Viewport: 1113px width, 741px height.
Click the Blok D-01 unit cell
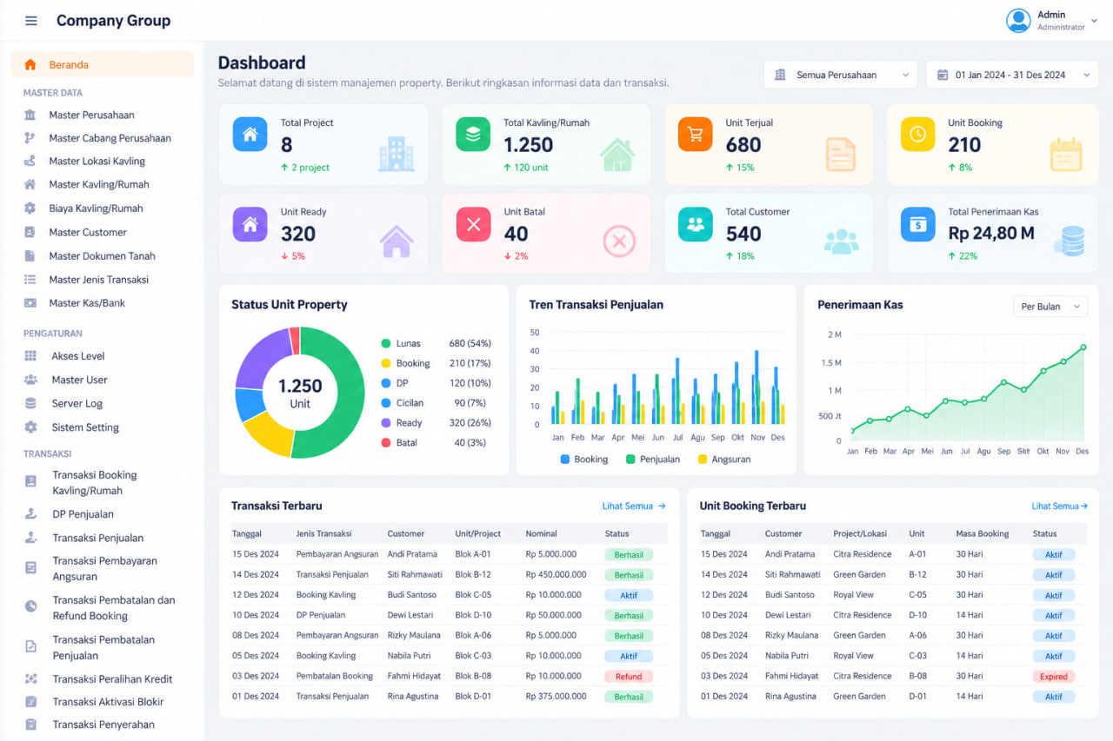click(x=473, y=697)
